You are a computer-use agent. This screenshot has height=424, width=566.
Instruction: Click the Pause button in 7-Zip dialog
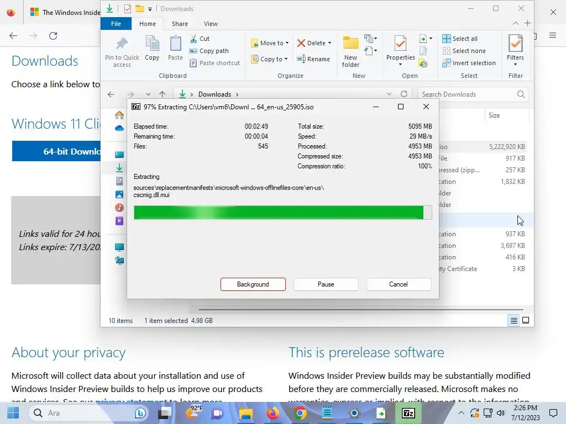(x=326, y=284)
